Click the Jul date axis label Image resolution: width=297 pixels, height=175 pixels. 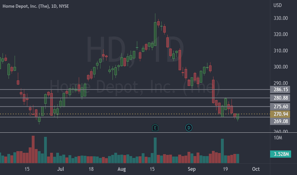pos(61,169)
